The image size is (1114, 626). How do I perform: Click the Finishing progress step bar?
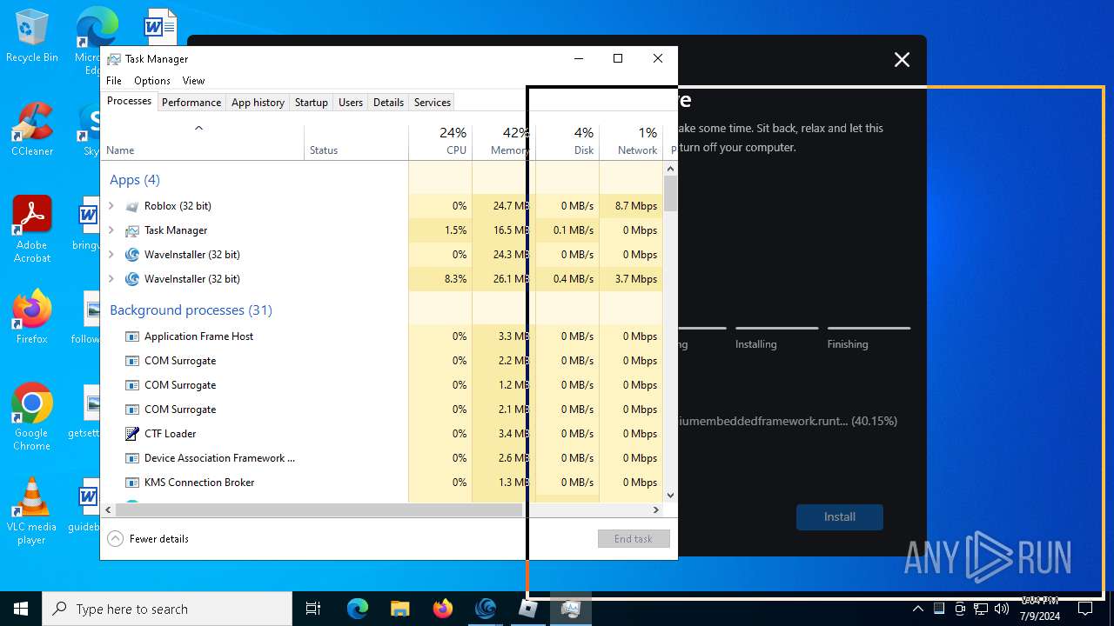click(869, 328)
